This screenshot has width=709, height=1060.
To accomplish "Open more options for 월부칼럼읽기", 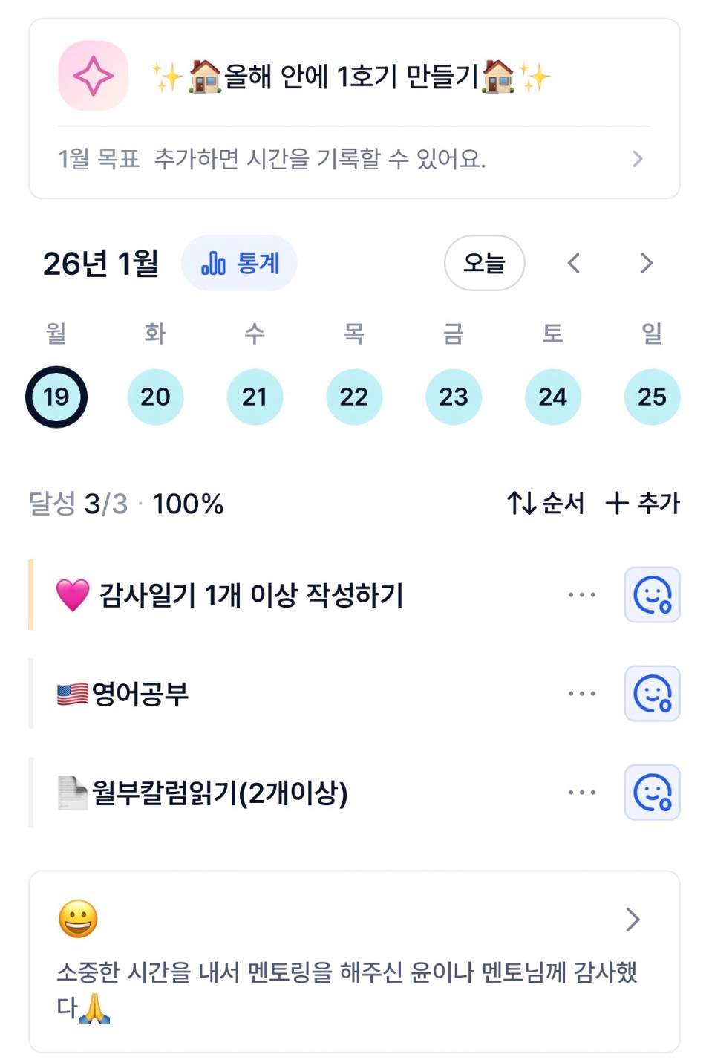I will coord(581,793).
